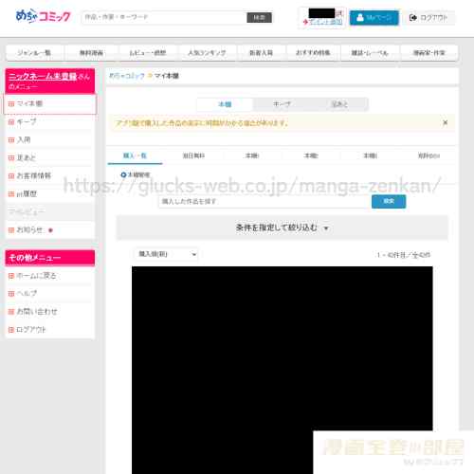Click お問い合わせ in other menu
This screenshot has width=474, height=474.
click(50, 312)
